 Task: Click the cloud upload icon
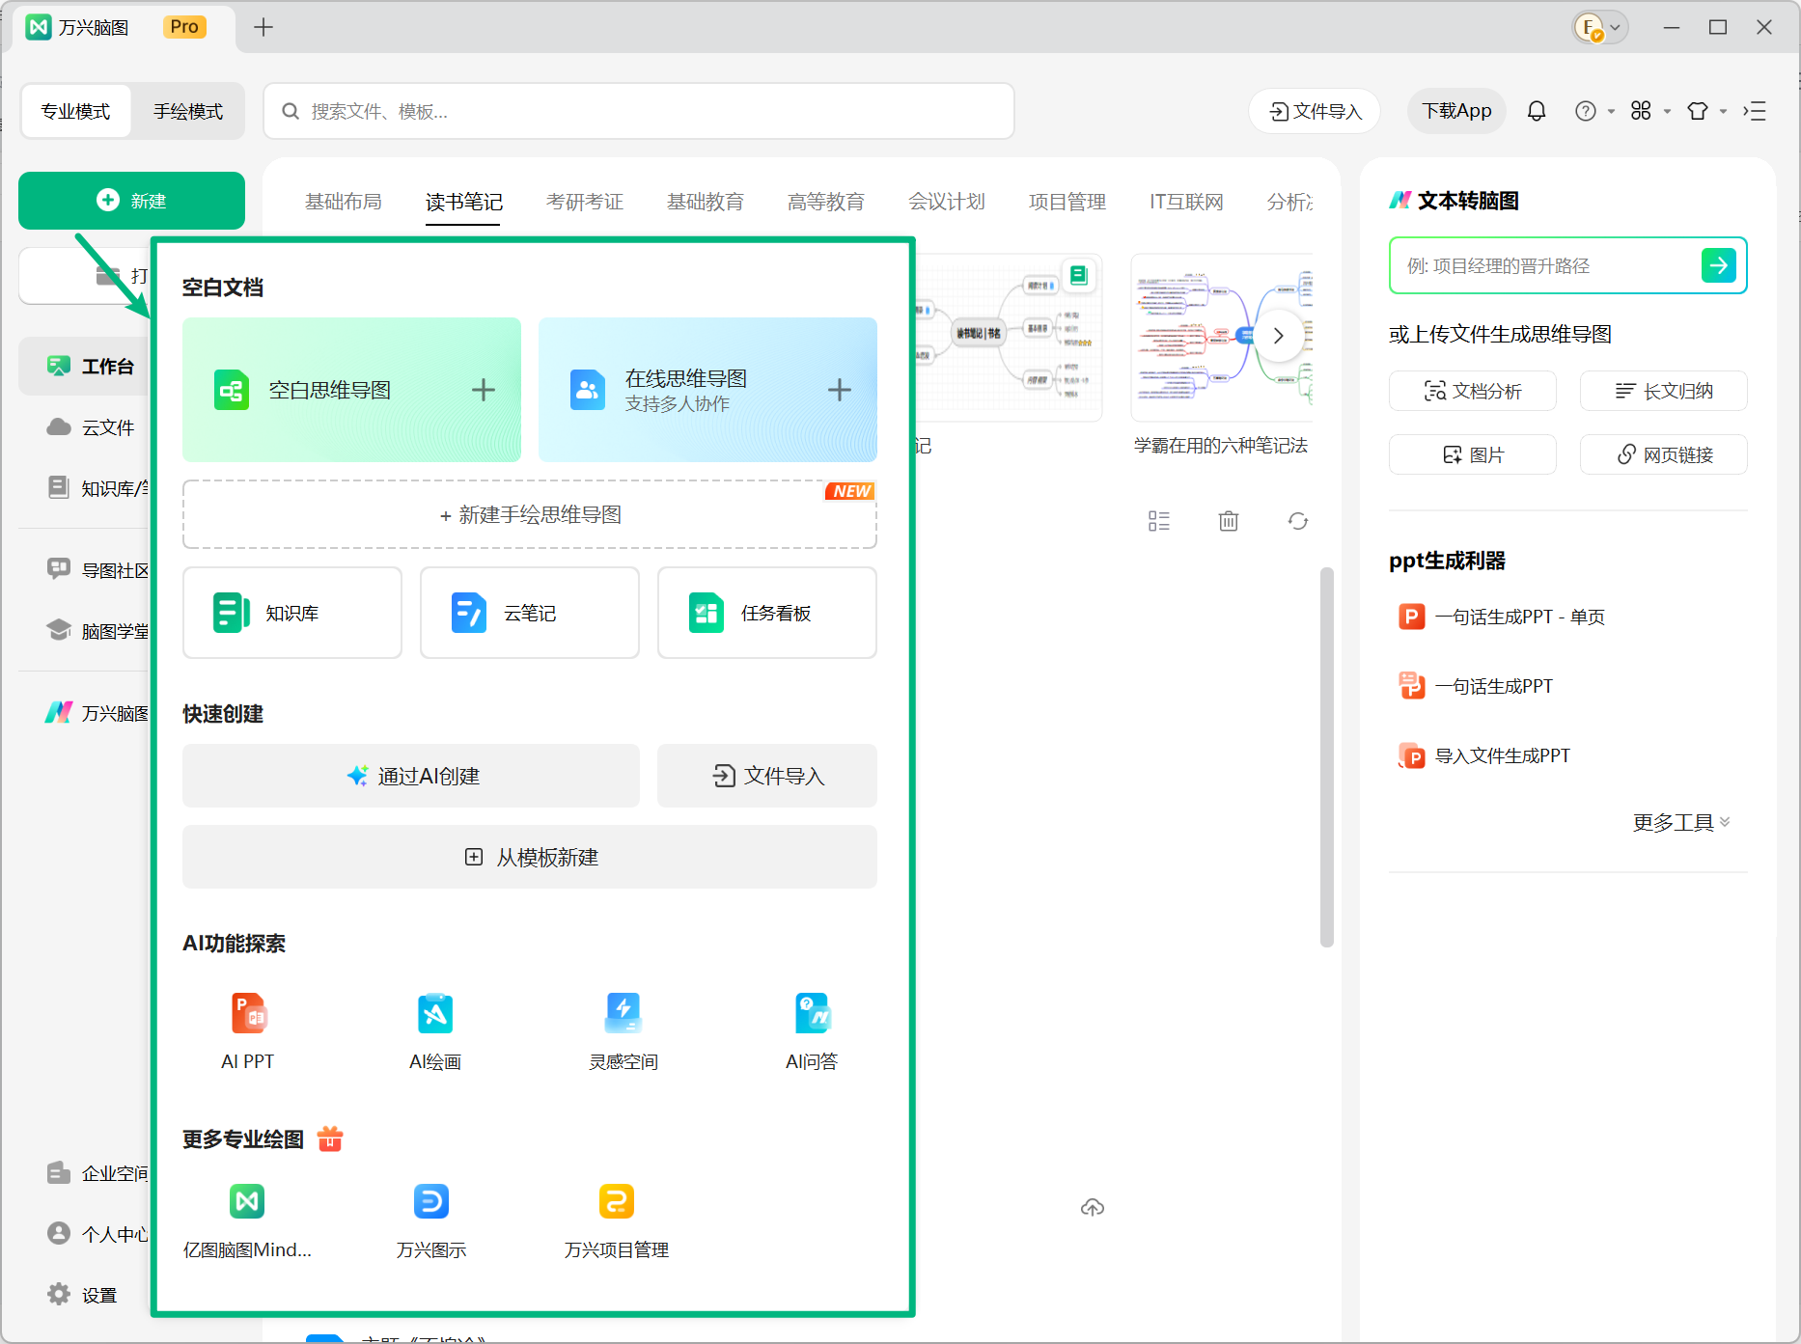coord(1093,1207)
